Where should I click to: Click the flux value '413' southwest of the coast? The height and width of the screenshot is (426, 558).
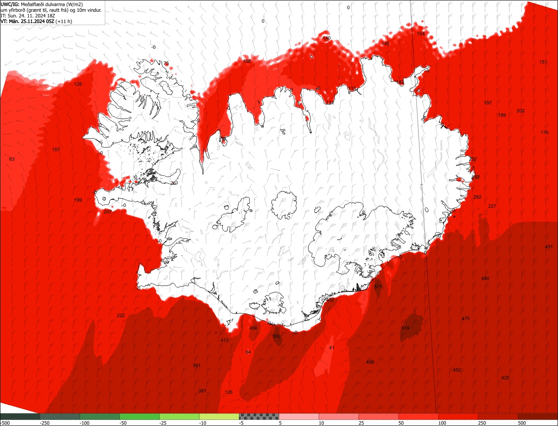(225, 340)
